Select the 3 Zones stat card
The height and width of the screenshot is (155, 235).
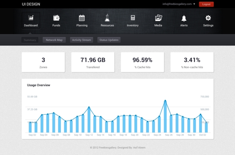pyautogui.click(x=43, y=62)
